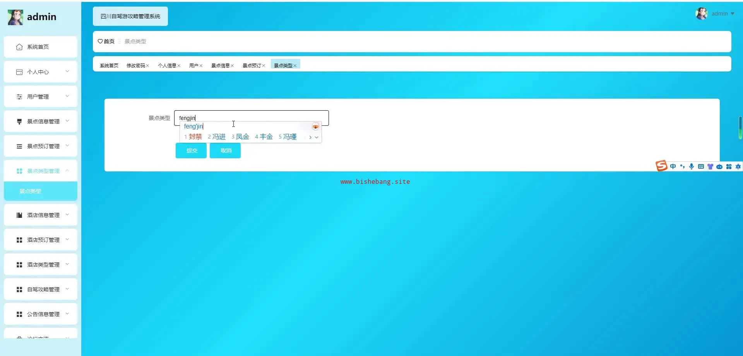Click the grid icon beside 酒店类型管理
The image size is (743, 356).
pos(19,265)
